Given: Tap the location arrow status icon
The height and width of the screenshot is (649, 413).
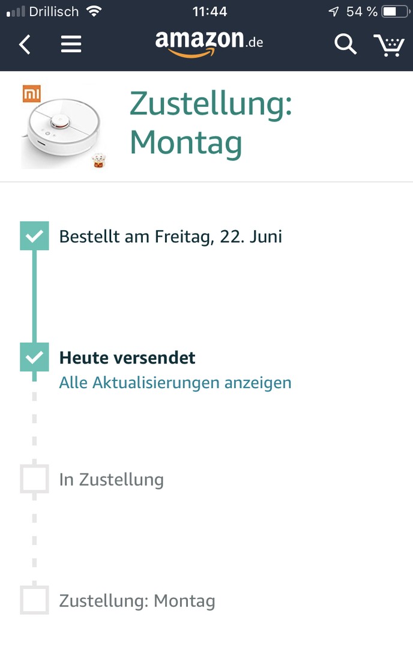Looking at the screenshot, I should click(333, 11).
